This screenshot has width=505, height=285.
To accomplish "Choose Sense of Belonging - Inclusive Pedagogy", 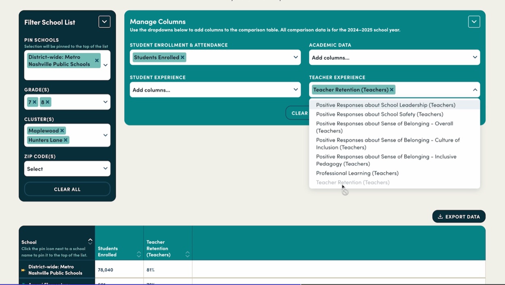I will [x=395, y=160].
